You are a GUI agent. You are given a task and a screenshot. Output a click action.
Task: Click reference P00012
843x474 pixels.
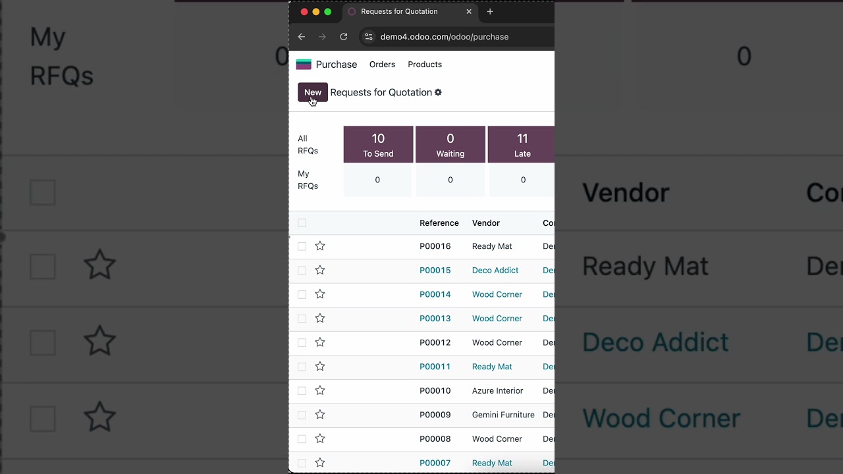tap(435, 342)
